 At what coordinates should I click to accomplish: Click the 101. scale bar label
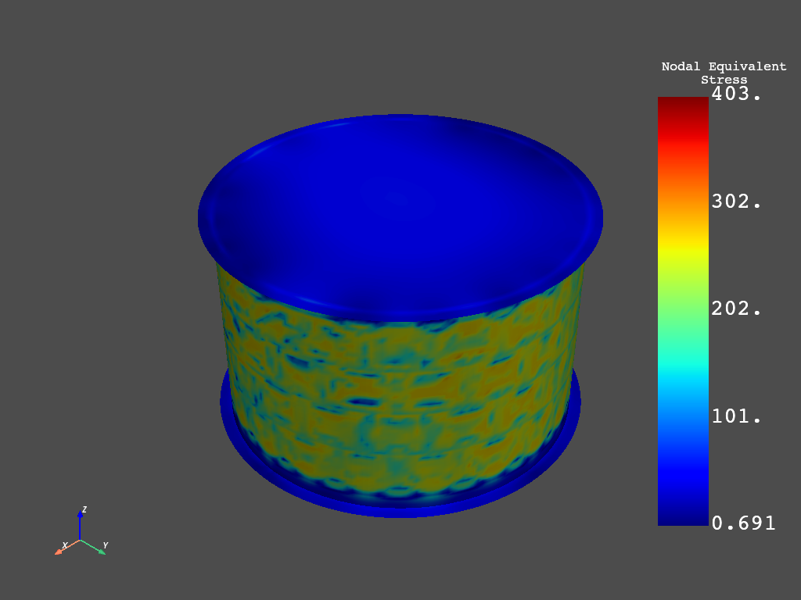[736, 416]
